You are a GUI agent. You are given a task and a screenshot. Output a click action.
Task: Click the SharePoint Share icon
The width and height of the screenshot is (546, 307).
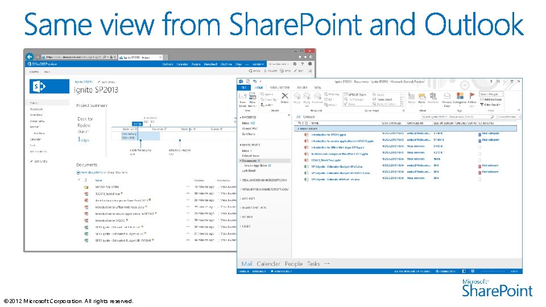[251, 71]
